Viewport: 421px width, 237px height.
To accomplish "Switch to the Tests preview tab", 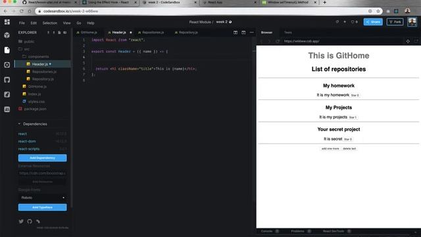I will 288,32.
